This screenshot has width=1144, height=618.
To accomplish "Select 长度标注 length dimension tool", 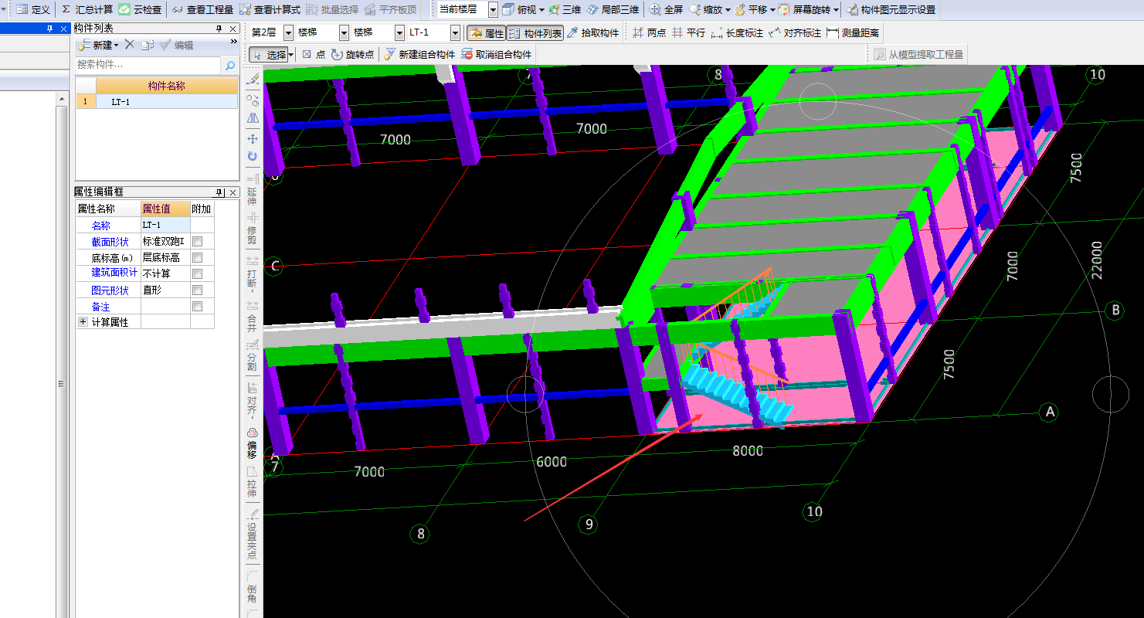I will coord(737,33).
